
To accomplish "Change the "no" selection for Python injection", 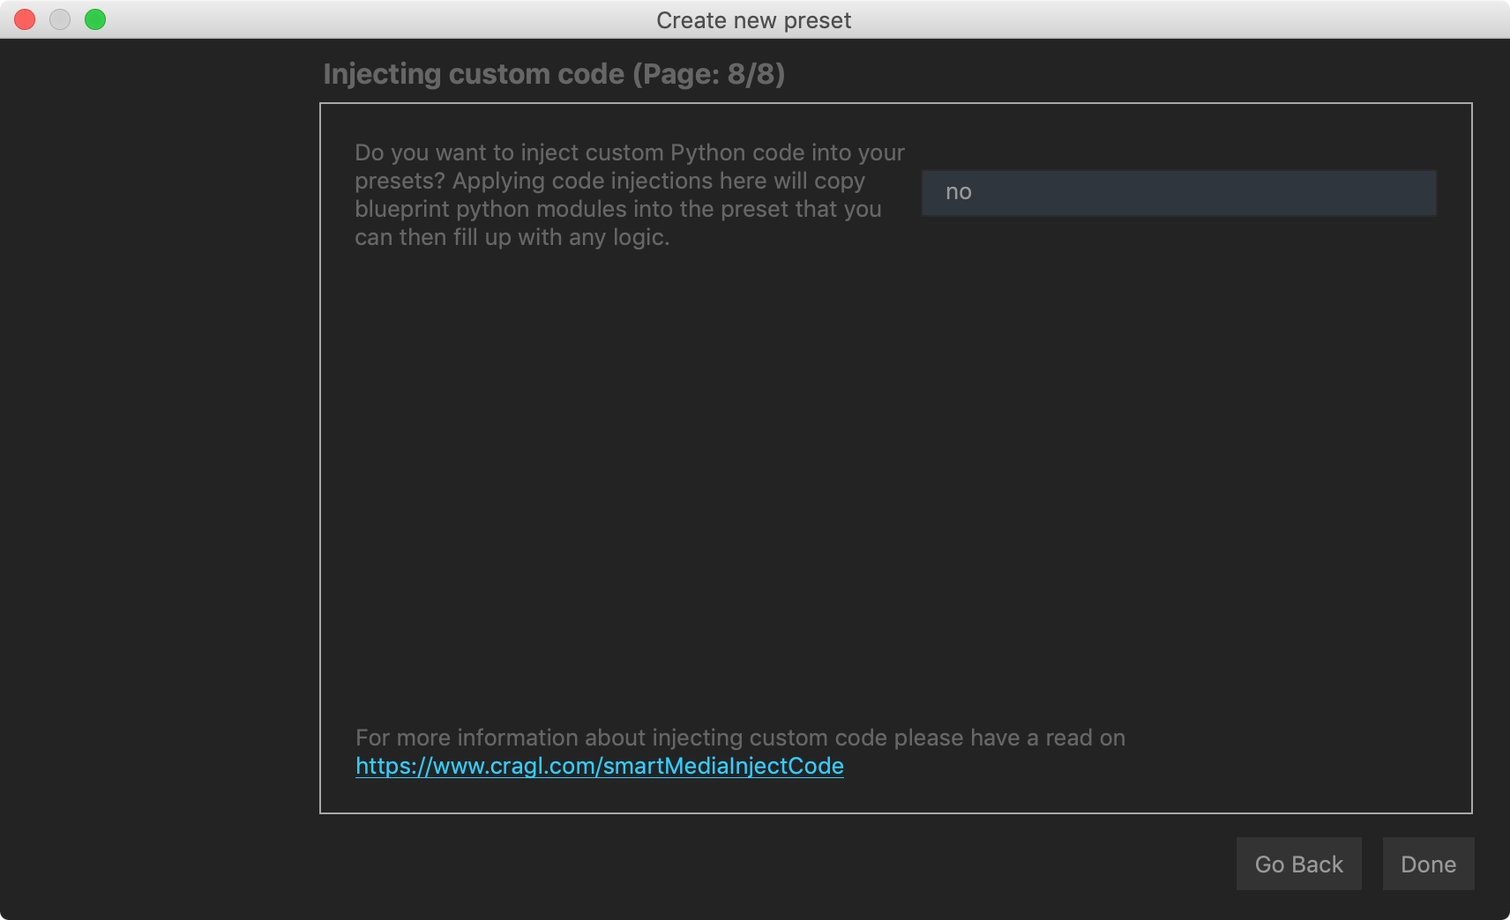I will [1178, 192].
